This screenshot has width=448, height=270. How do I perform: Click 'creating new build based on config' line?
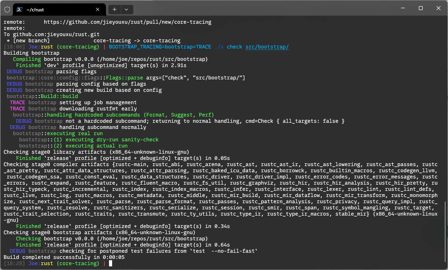click(84, 90)
